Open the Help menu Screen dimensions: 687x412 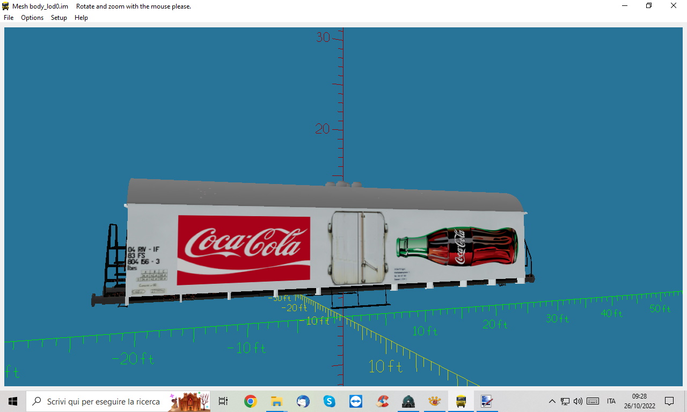(81, 18)
